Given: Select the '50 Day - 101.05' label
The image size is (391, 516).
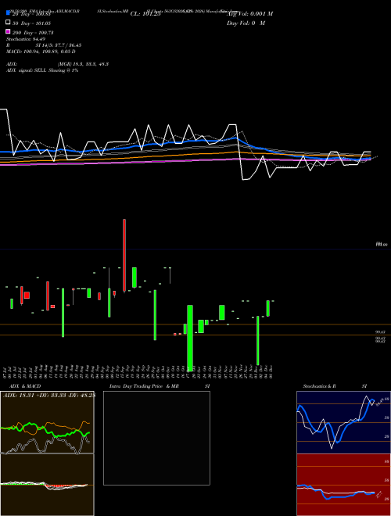Looking at the screenshot, I should 31,23.
